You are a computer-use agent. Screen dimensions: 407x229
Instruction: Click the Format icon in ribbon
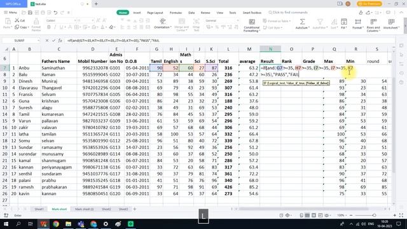357,22
